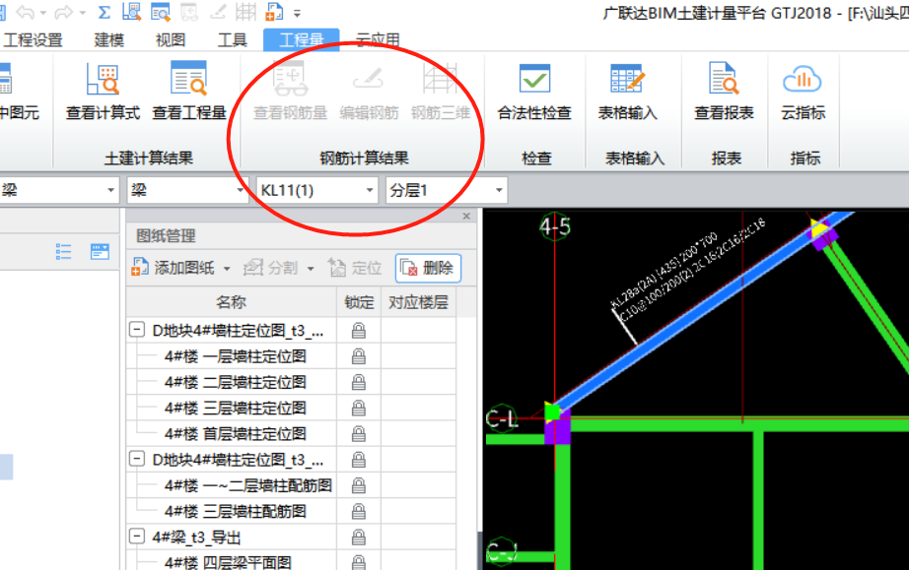Open the dropdown arrow next to 添加图纸

click(x=227, y=269)
